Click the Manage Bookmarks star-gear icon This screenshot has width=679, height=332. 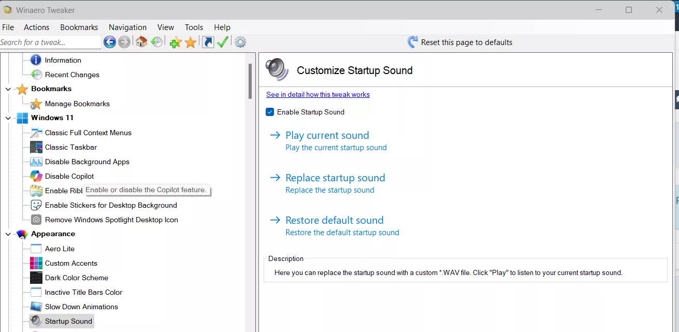pyautogui.click(x=36, y=104)
